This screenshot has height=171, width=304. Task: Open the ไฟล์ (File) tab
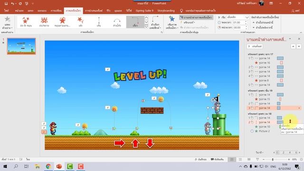coord(6,10)
